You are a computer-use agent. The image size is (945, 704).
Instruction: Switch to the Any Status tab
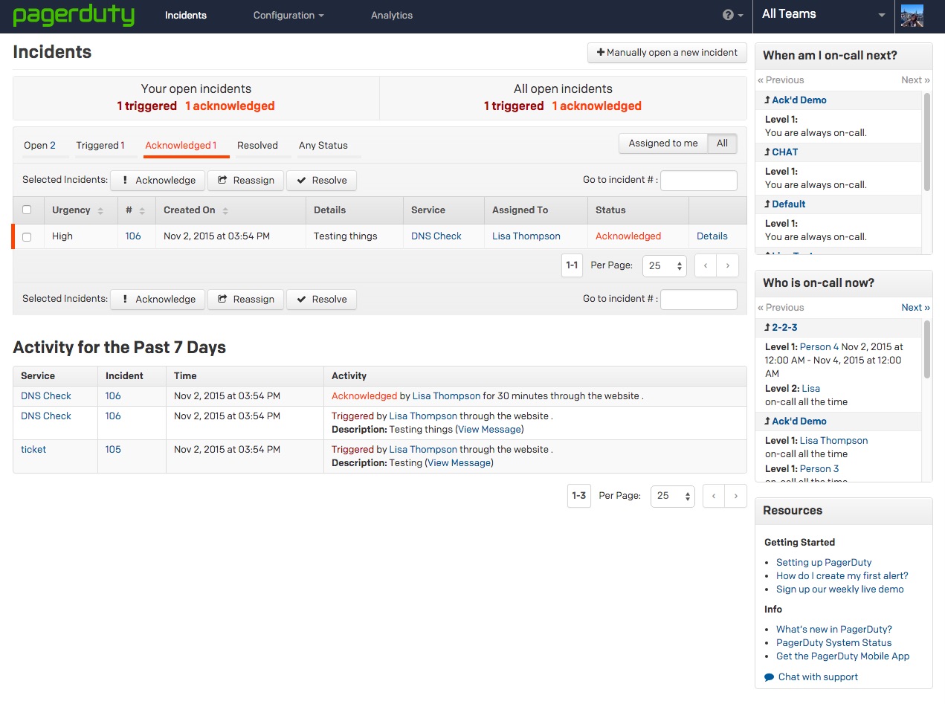[323, 146]
